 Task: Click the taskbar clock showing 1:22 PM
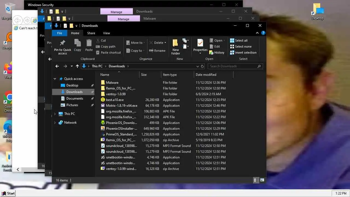point(341,193)
